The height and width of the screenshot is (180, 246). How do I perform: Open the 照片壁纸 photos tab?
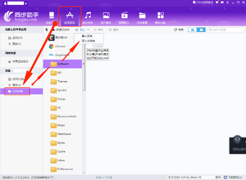(106, 18)
